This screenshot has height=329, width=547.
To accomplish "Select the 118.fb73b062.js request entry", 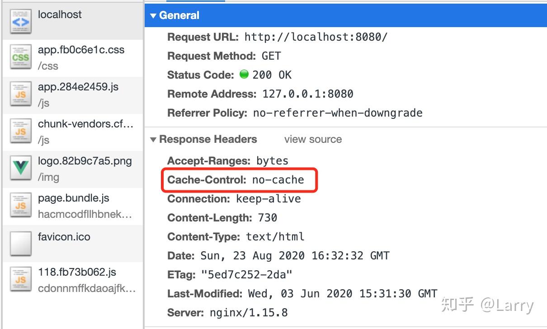I will (72, 278).
